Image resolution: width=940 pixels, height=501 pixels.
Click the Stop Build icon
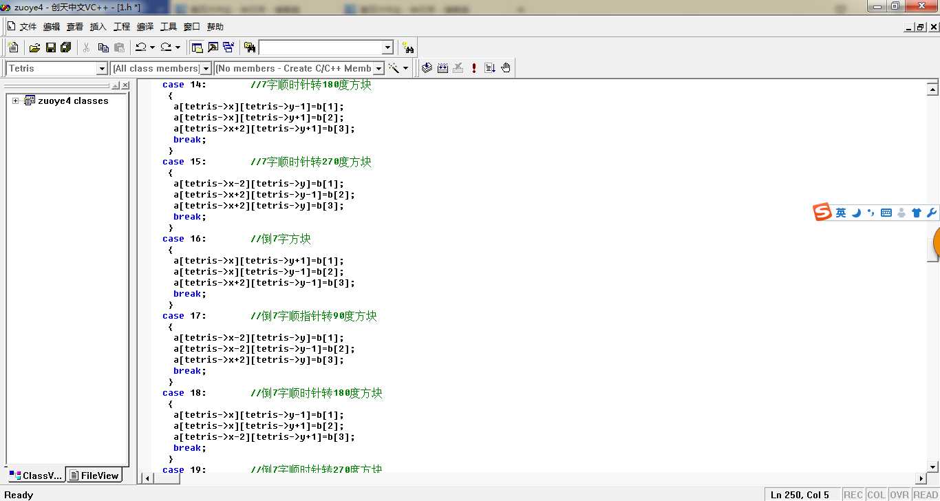tap(458, 68)
